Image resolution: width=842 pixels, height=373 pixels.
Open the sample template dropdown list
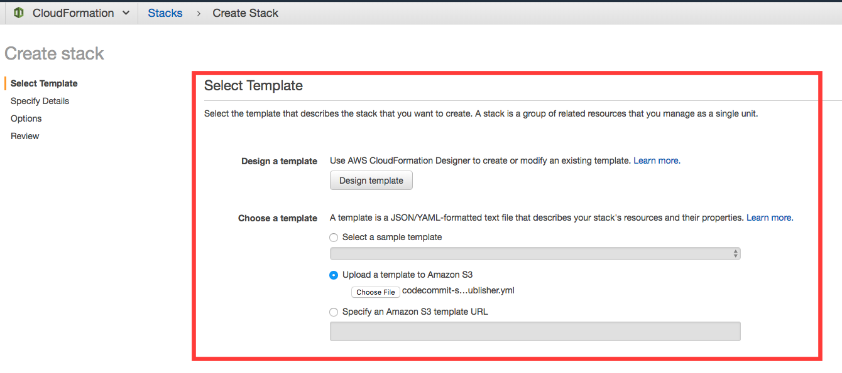click(535, 253)
